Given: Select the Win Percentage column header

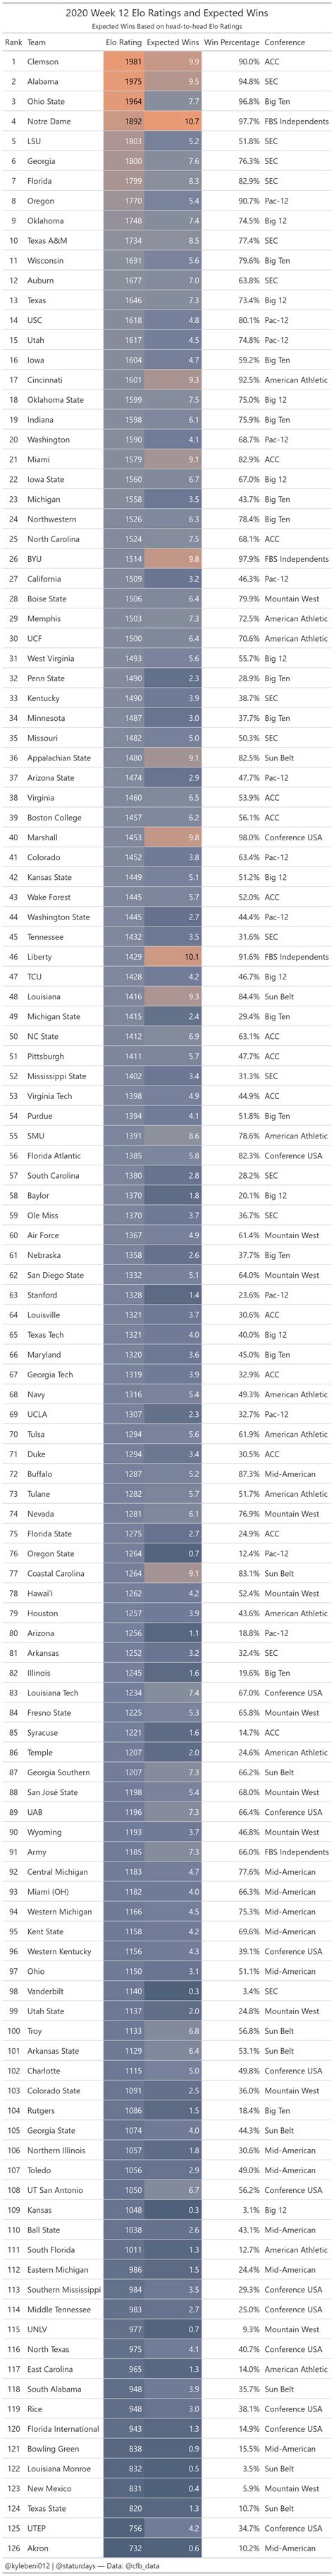Looking at the screenshot, I should (x=231, y=43).
